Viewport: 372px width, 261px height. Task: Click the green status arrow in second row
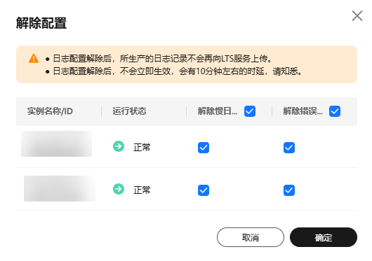pos(119,189)
